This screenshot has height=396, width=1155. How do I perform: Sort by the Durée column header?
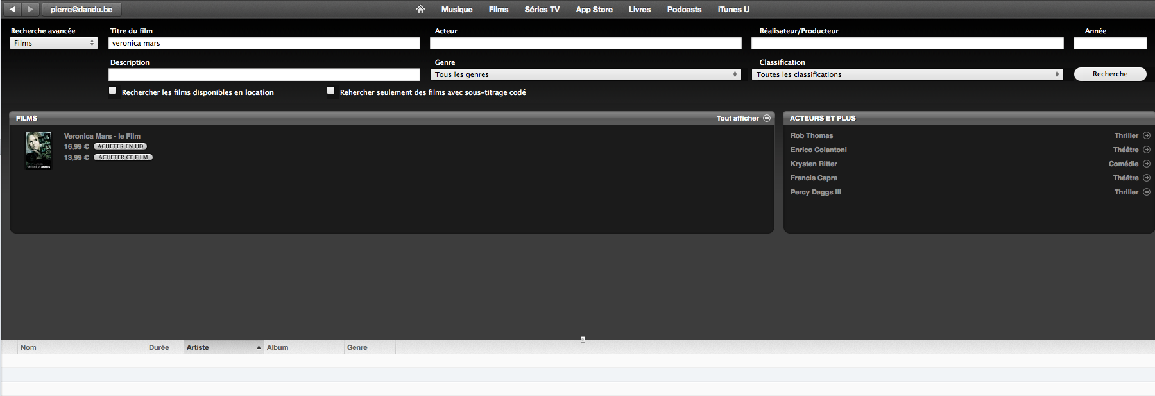(x=165, y=347)
